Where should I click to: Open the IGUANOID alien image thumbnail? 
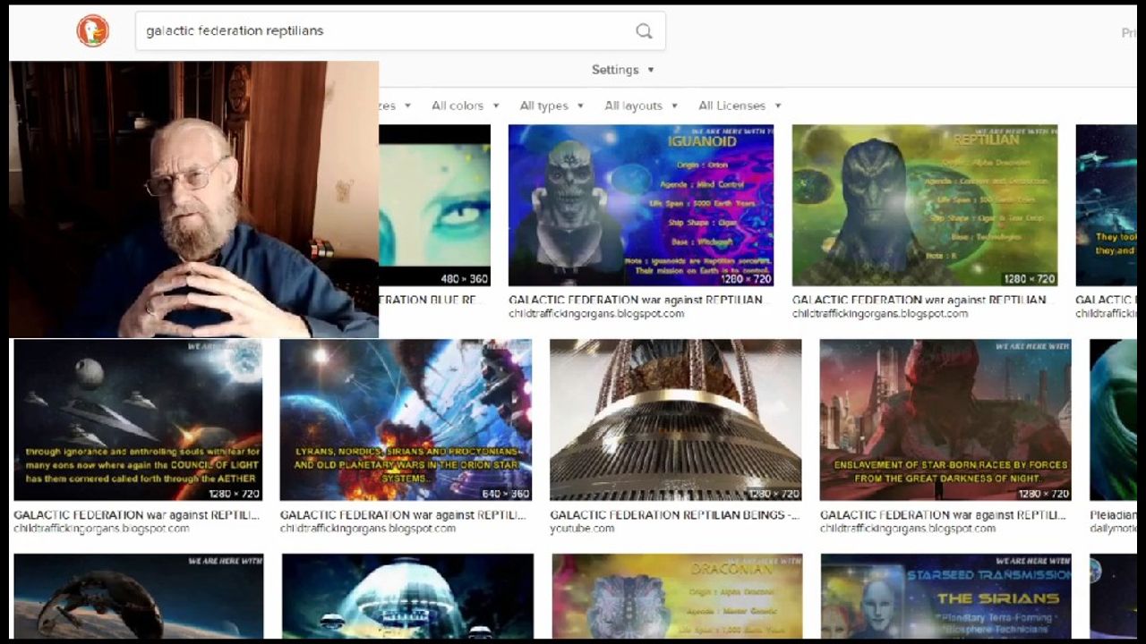(640, 205)
